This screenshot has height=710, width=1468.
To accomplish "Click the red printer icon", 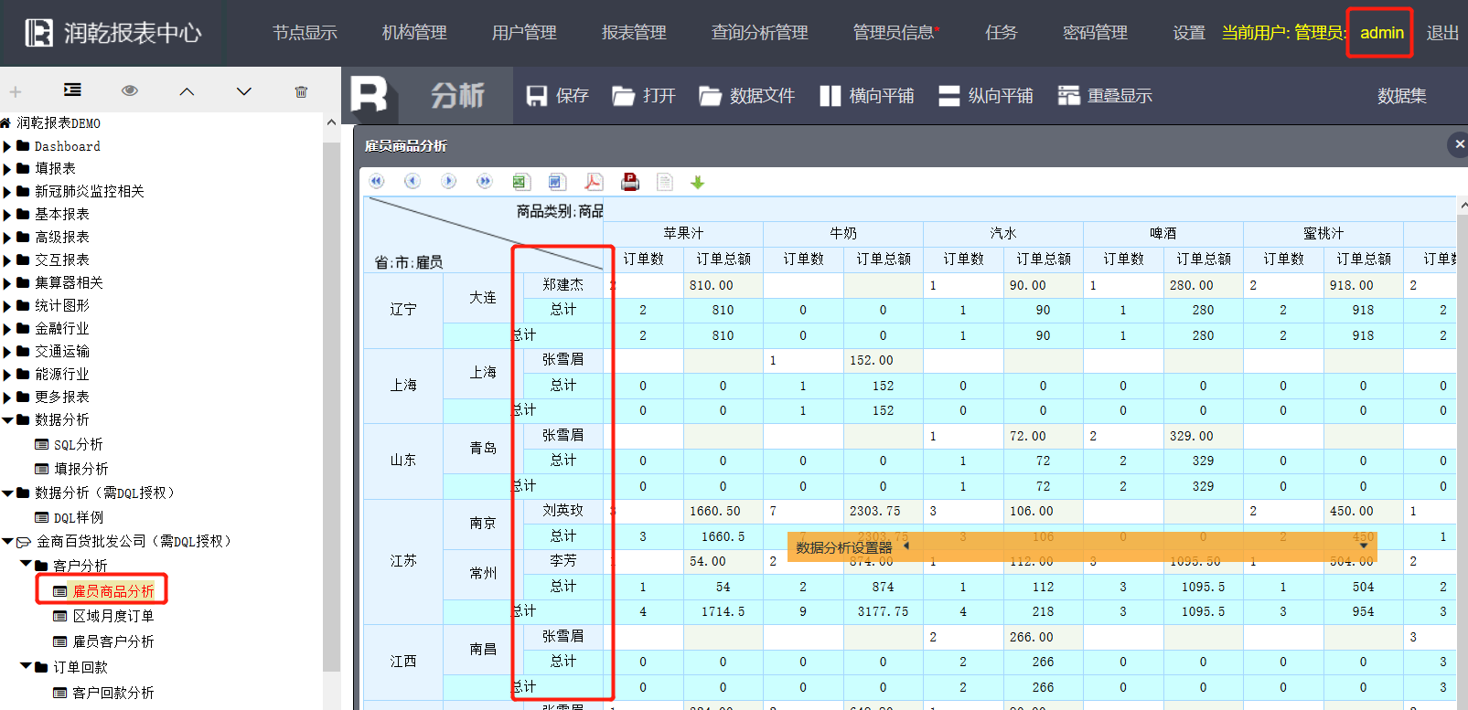I will pos(629,182).
